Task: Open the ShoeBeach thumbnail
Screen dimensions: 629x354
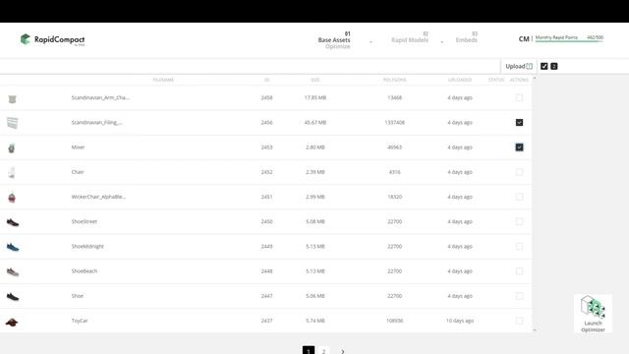Action: click(13, 272)
